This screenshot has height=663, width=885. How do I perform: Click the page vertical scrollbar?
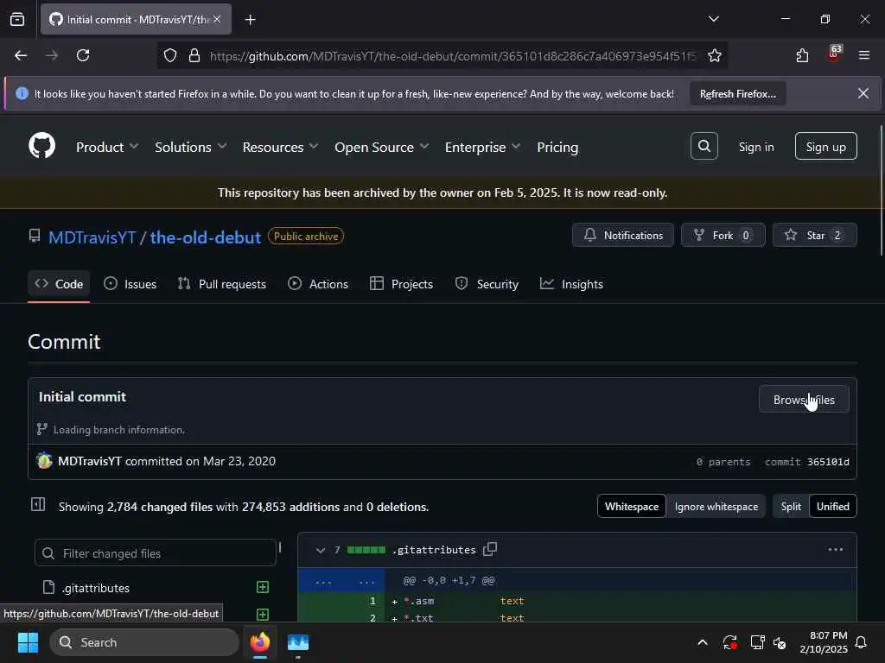tap(881, 191)
